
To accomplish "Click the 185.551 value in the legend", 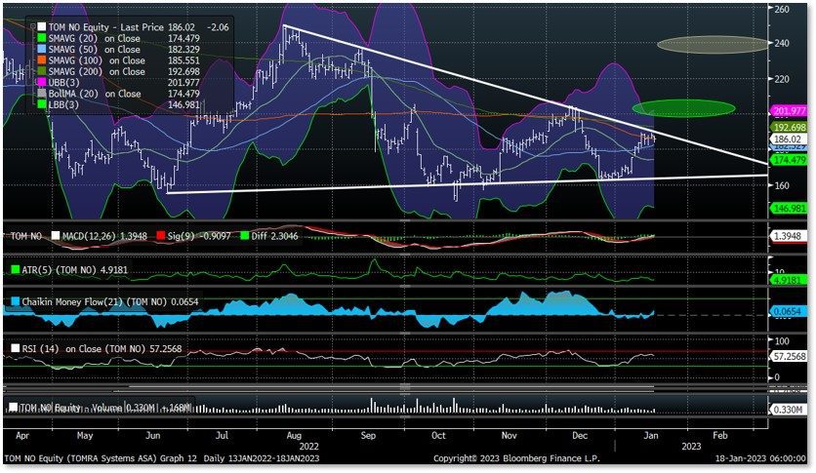I will (x=184, y=60).
